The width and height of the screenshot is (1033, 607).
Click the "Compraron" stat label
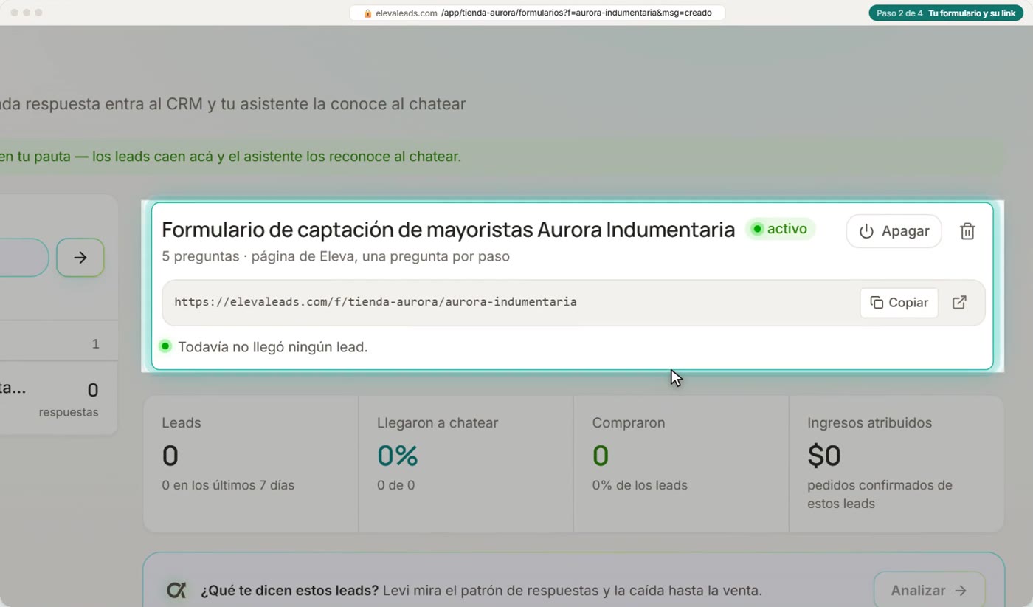click(629, 423)
